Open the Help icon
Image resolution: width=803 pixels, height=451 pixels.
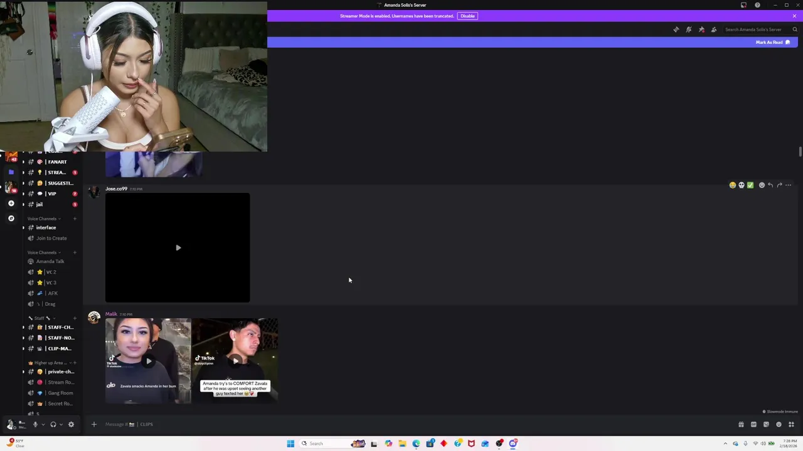pos(757,5)
